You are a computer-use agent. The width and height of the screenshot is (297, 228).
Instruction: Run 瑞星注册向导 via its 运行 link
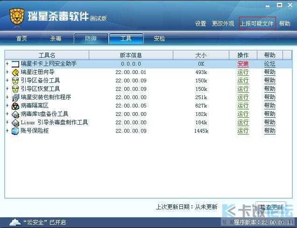[x=243, y=72]
